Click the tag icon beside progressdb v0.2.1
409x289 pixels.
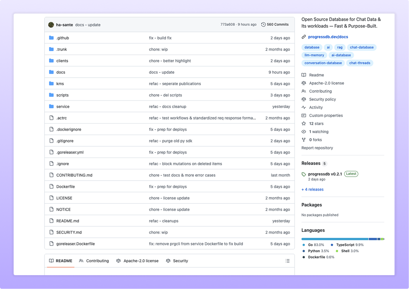tap(304, 174)
